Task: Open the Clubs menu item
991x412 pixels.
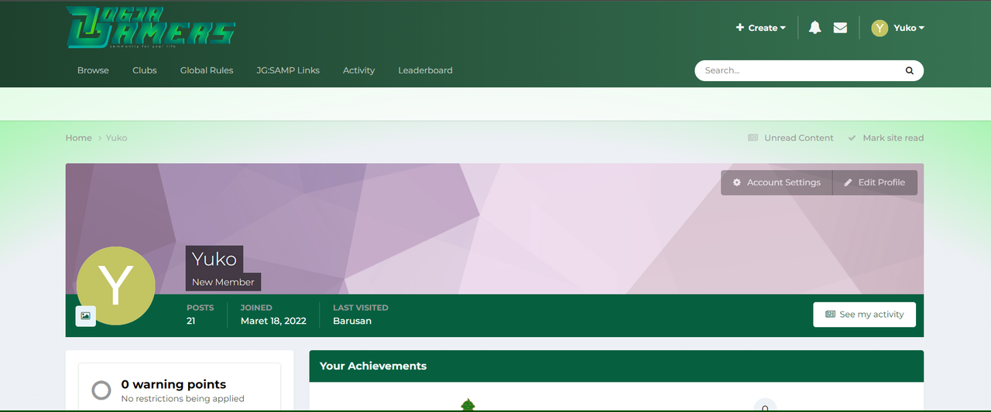Action: [145, 70]
